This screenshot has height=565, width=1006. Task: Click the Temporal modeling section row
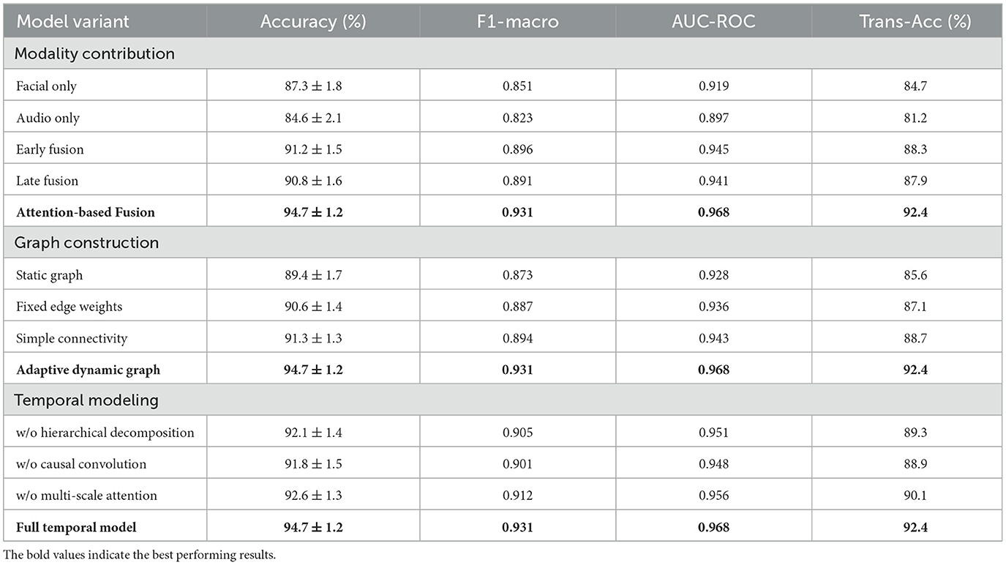pos(87,400)
